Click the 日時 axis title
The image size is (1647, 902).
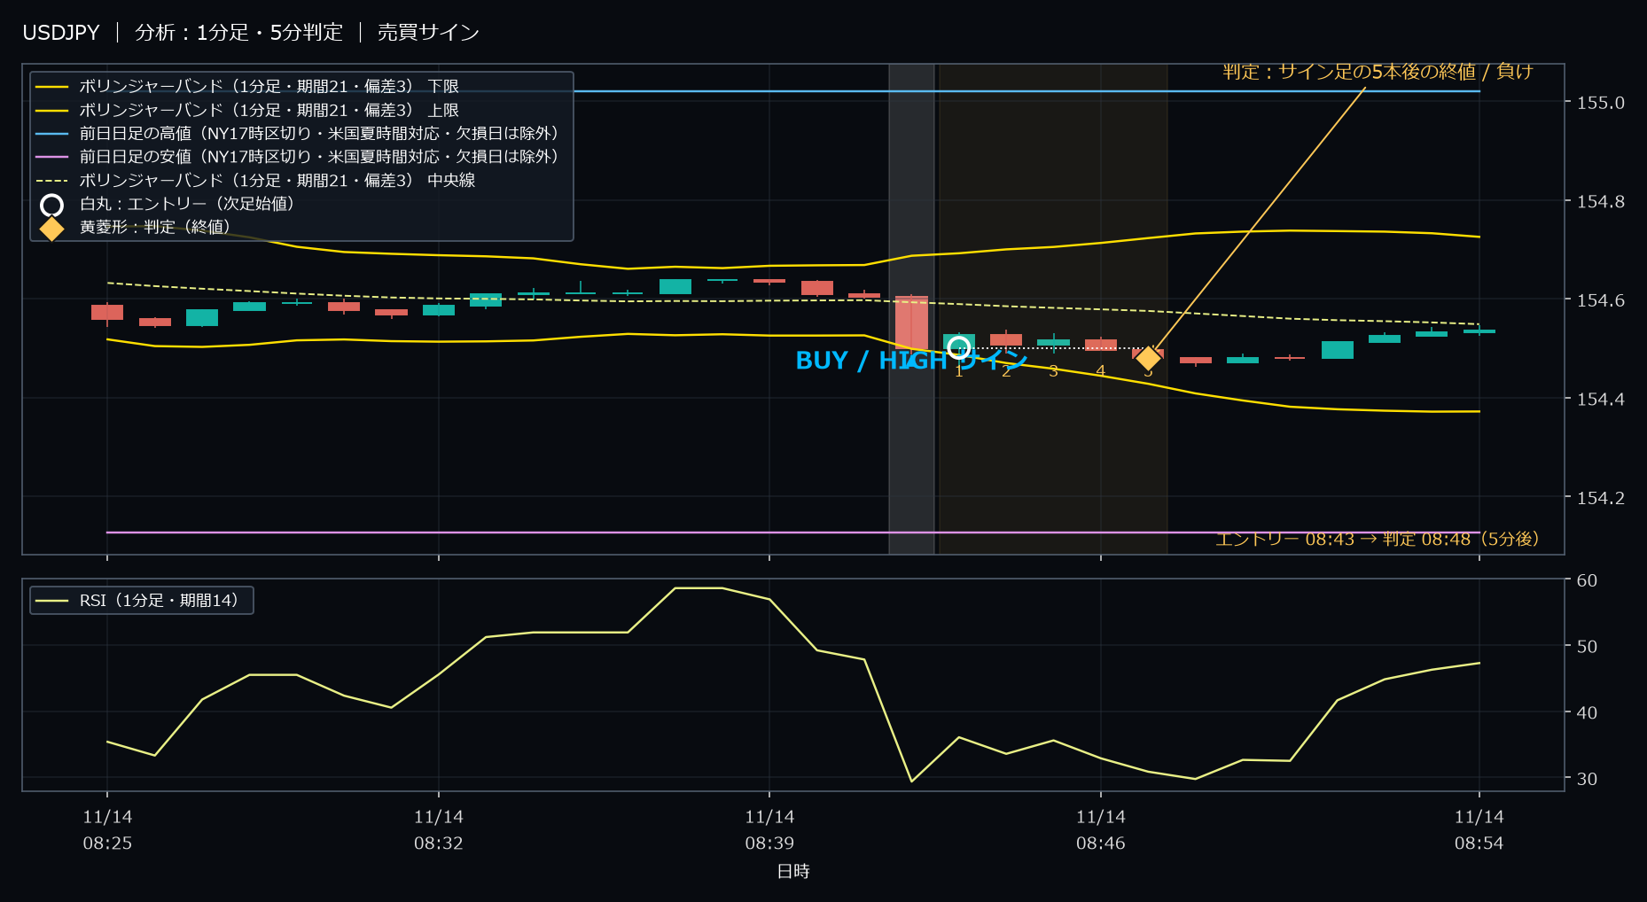coord(793,872)
